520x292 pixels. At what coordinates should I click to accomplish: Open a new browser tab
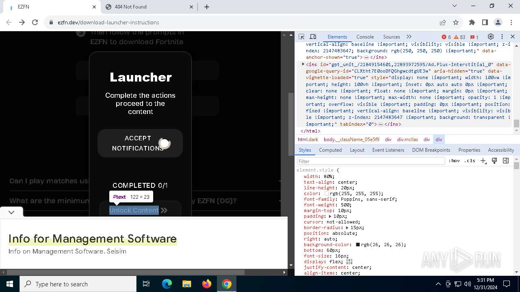coord(207,7)
